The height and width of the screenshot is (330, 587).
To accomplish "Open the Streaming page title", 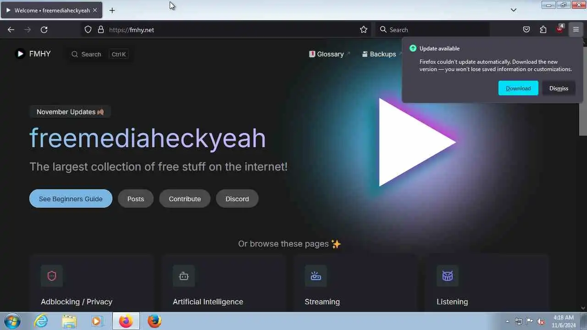I will click(322, 302).
